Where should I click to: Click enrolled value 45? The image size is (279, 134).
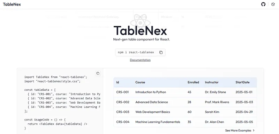(189, 92)
